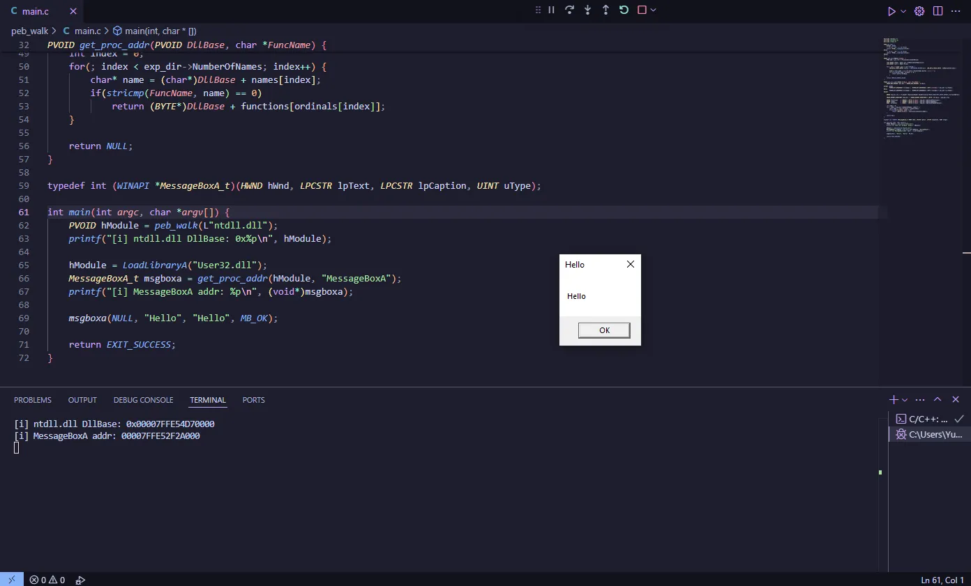Expand the run button dropdown arrow

(903, 11)
